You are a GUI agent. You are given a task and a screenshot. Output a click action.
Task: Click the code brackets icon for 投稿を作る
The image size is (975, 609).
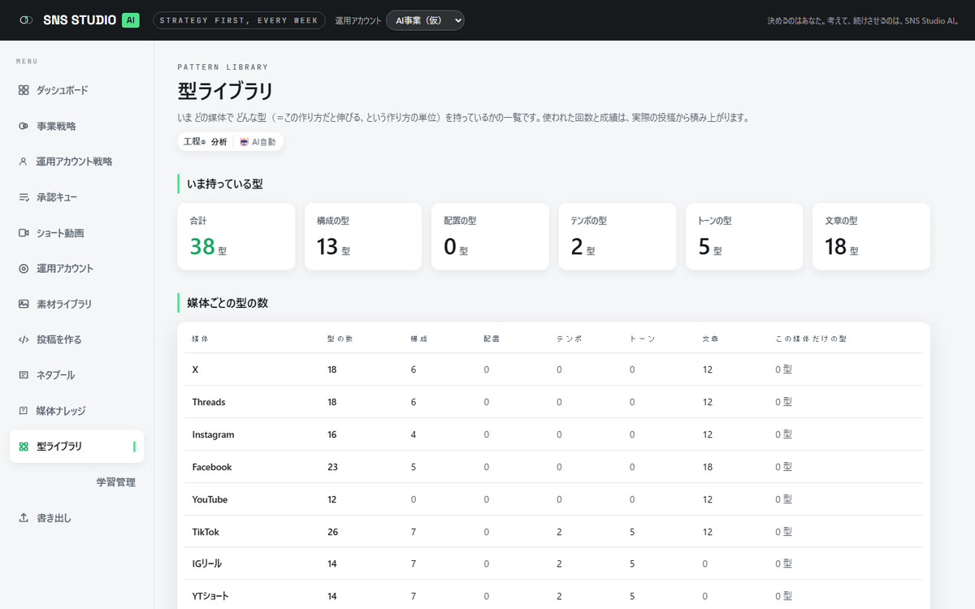[24, 339]
